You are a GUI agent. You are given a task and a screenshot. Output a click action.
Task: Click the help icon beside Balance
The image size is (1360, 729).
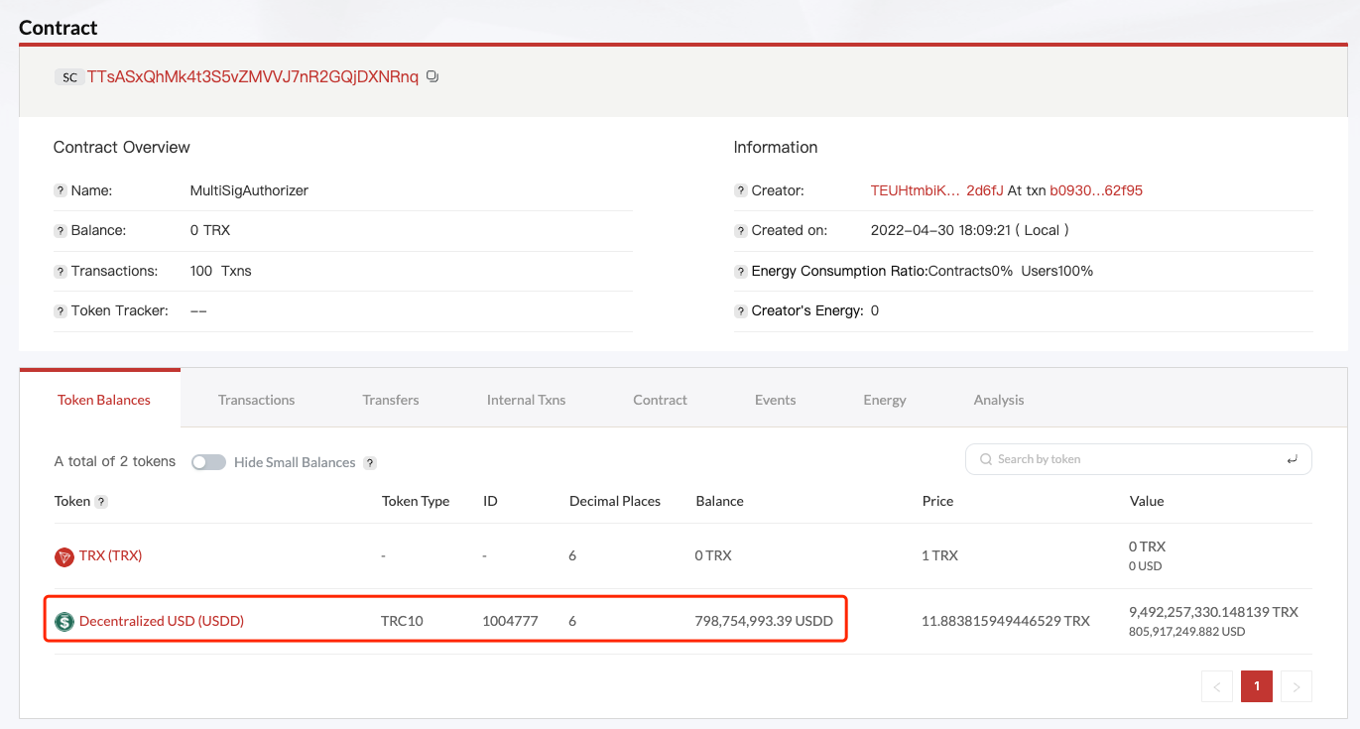[x=61, y=231]
